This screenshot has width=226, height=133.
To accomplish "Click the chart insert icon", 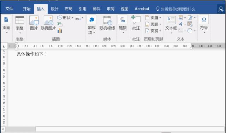I will (60, 31).
